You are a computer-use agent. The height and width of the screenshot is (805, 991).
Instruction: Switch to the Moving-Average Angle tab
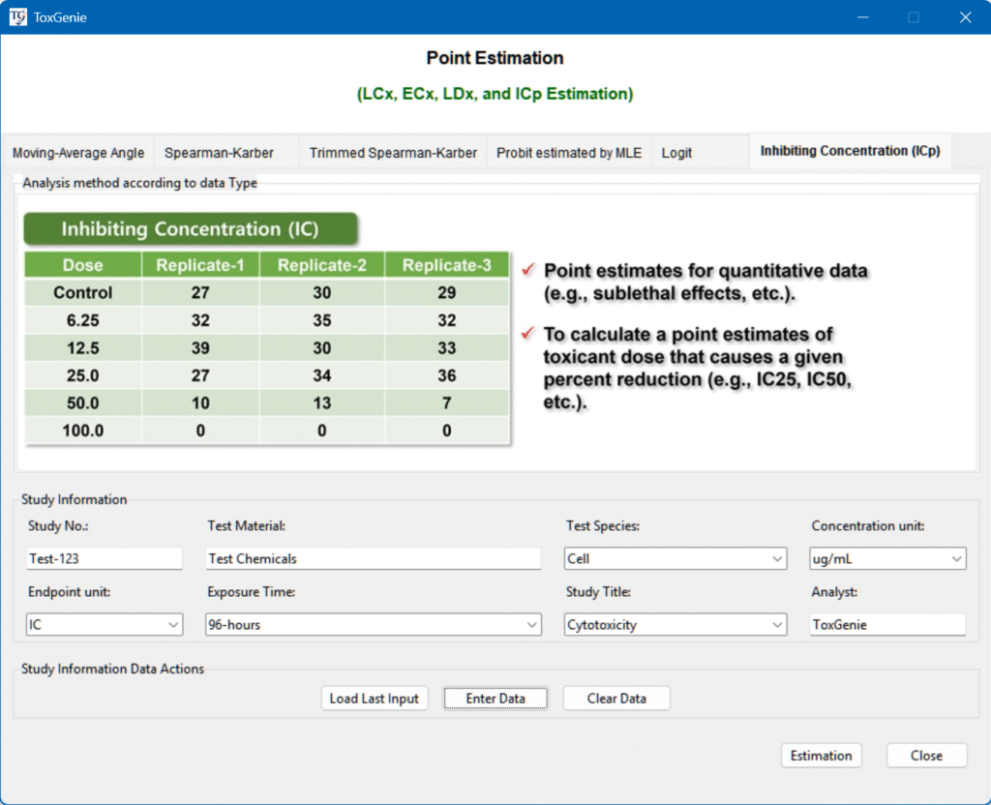(78, 153)
